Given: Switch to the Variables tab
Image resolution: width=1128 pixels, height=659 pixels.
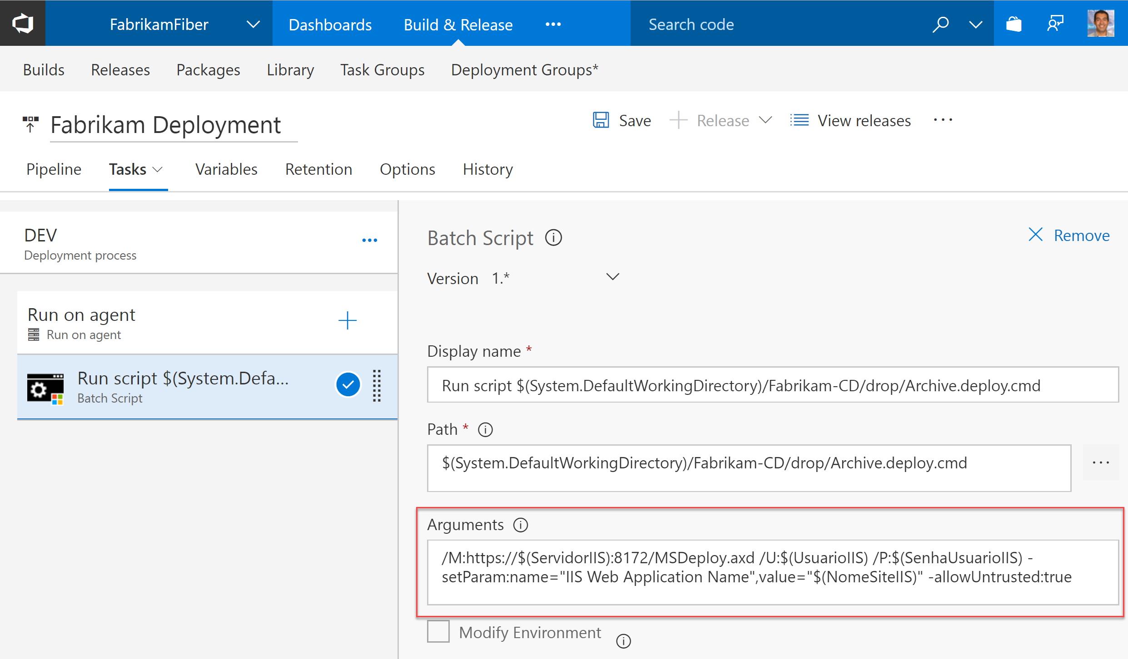Looking at the screenshot, I should [226, 169].
